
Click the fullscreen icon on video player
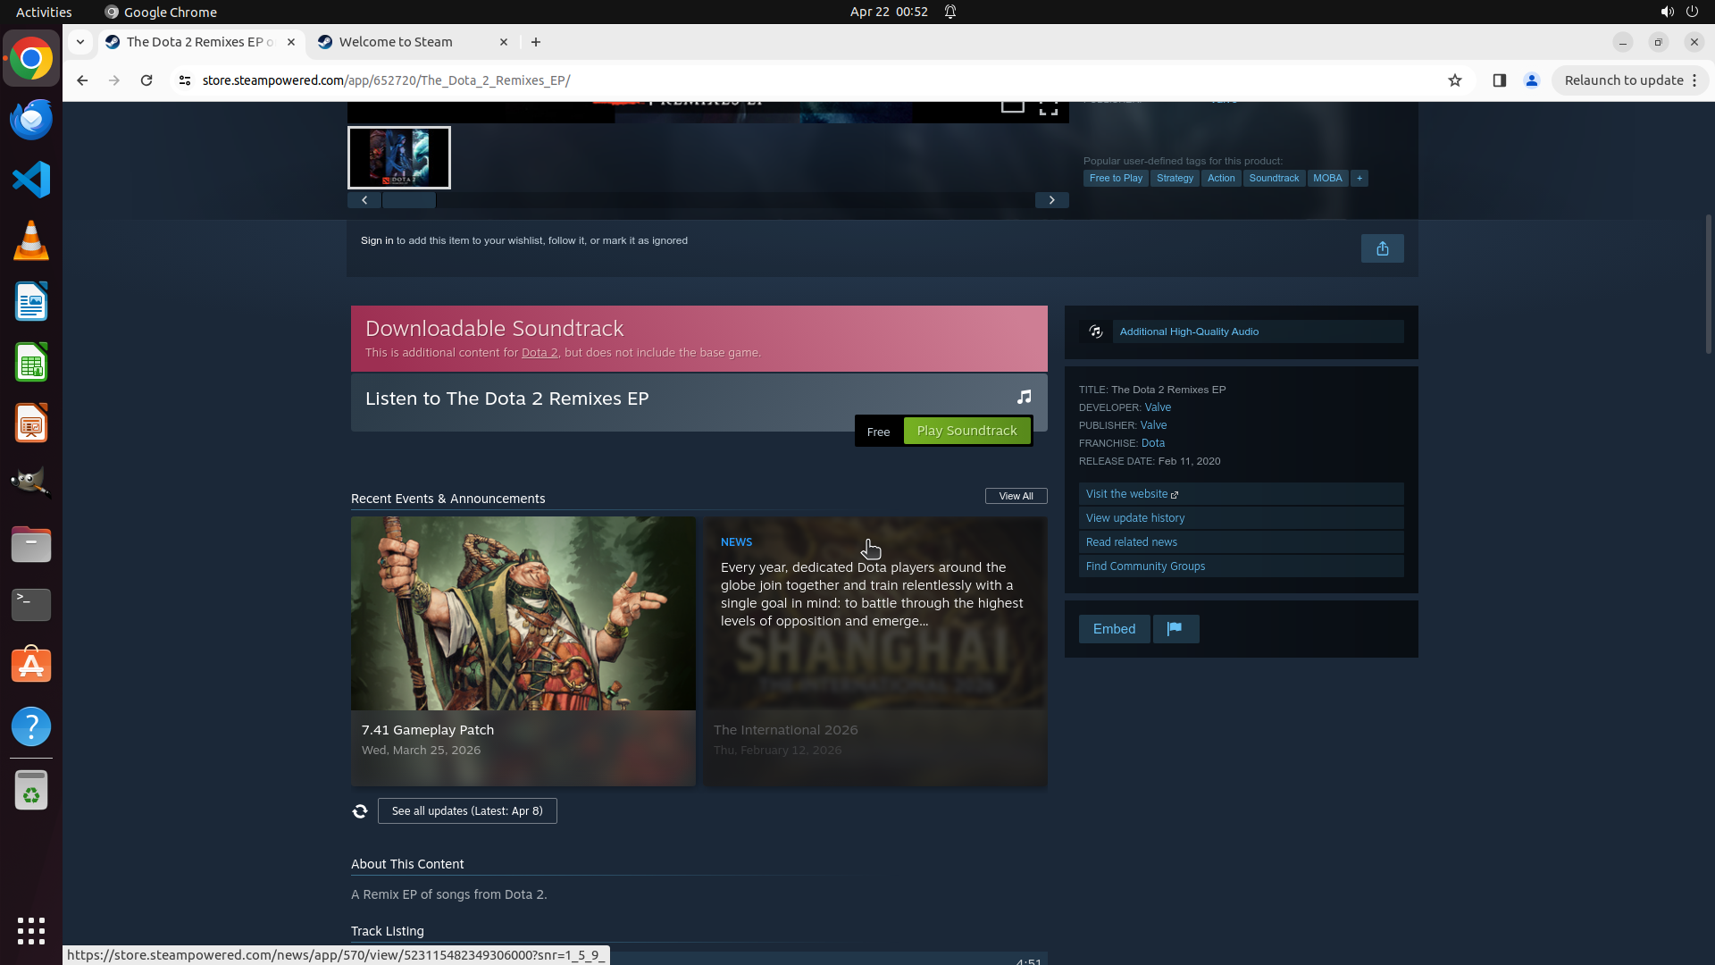click(1048, 108)
